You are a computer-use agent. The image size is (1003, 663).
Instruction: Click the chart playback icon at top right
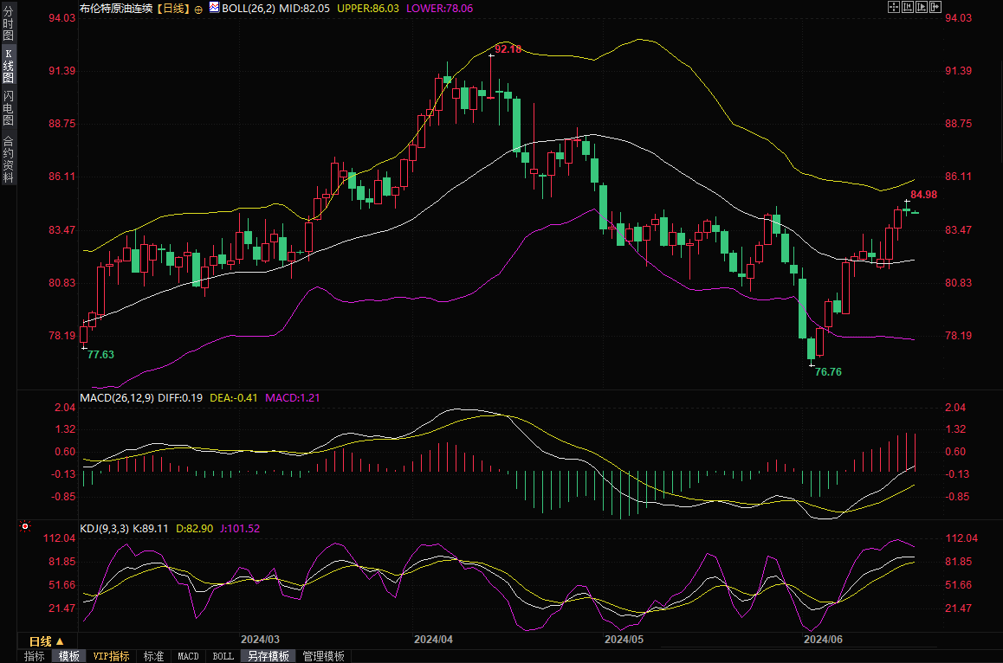922,7
